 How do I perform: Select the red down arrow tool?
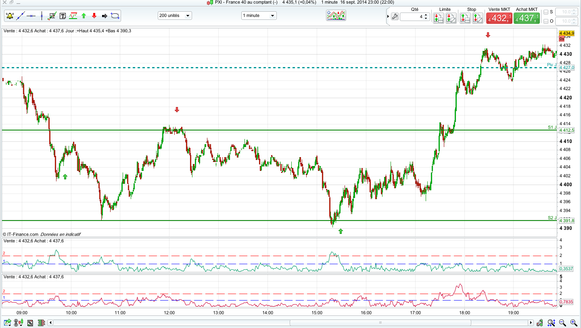click(x=94, y=16)
